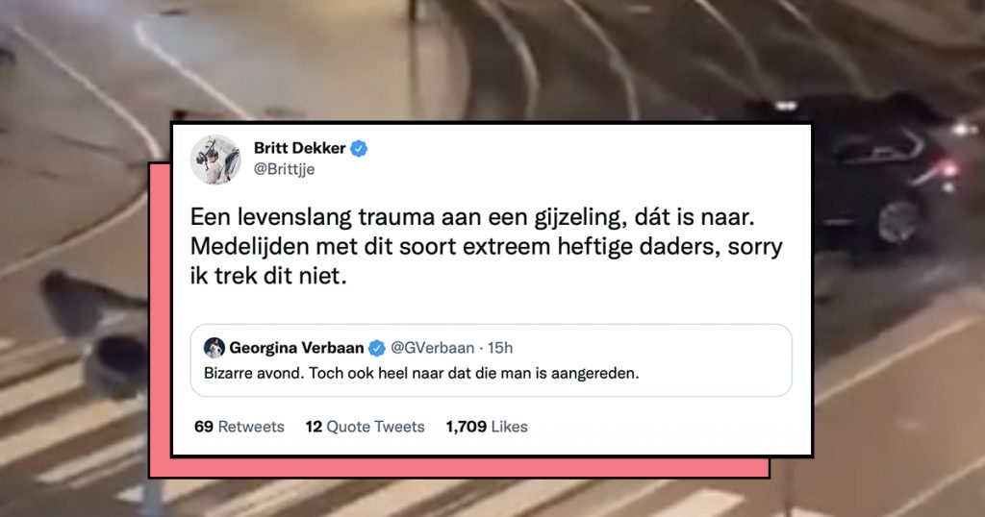Click the car's red tail light
Image resolution: width=985 pixels, height=517 pixels.
tap(947, 168)
